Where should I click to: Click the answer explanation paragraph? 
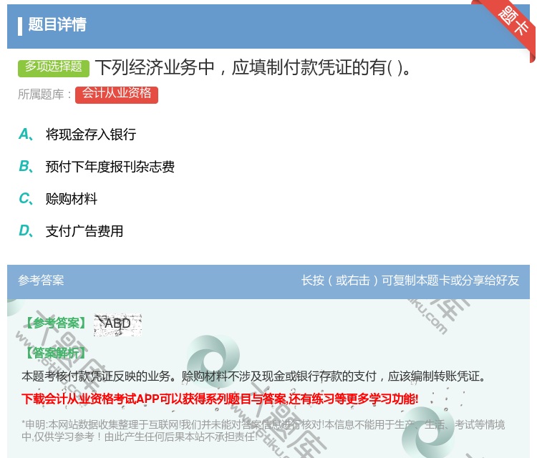point(253,376)
